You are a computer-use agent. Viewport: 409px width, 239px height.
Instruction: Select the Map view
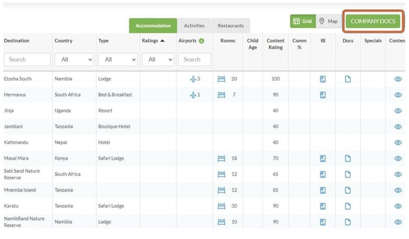click(328, 21)
